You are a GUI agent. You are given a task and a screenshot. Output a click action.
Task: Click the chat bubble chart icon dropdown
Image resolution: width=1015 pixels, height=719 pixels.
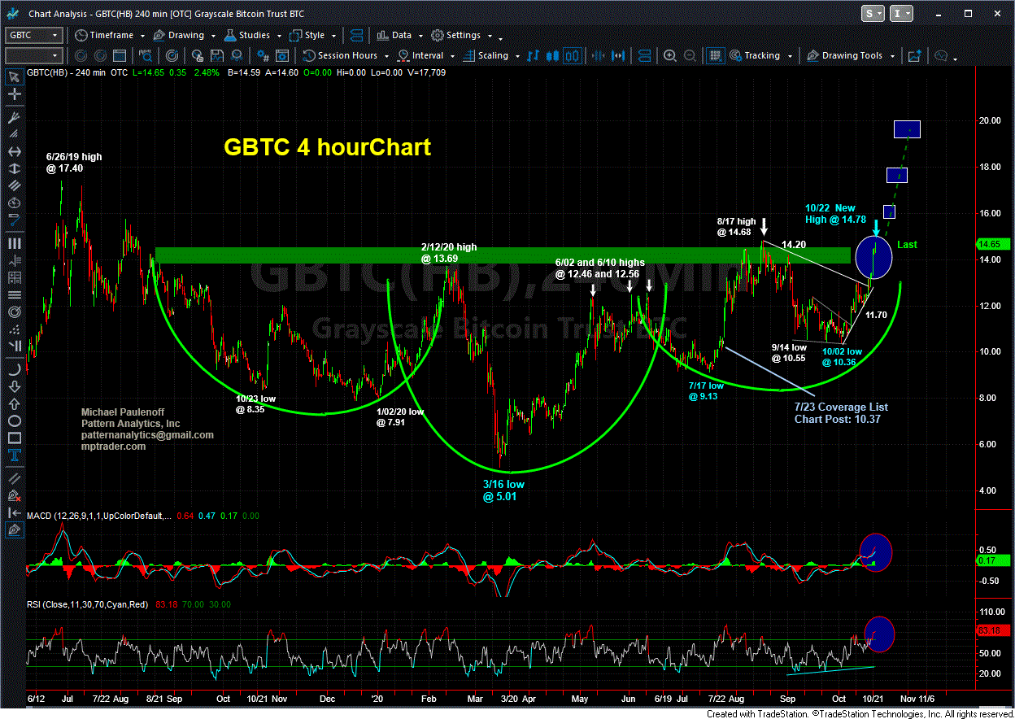(946, 55)
